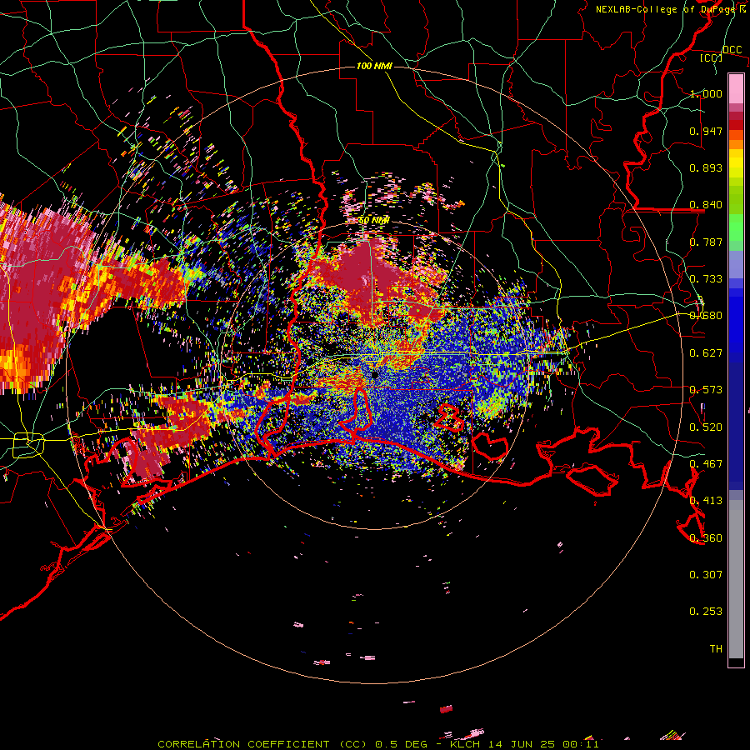Select the 0.840 color scale value
Image resolution: width=750 pixels, height=750 pixels.
click(x=706, y=205)
